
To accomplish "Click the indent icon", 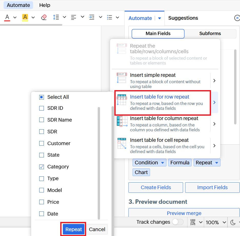I will coord(92,17).
